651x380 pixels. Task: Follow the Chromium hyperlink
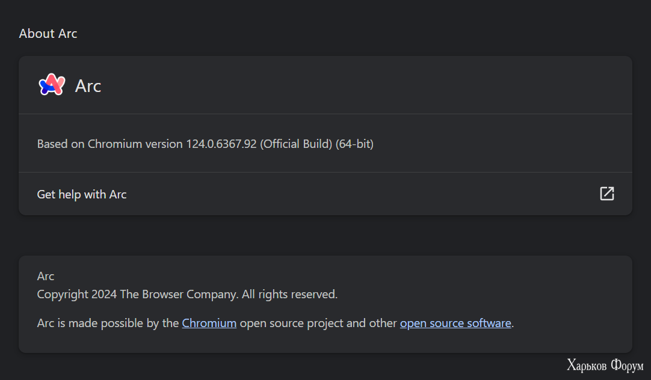(x=209, y=323)
